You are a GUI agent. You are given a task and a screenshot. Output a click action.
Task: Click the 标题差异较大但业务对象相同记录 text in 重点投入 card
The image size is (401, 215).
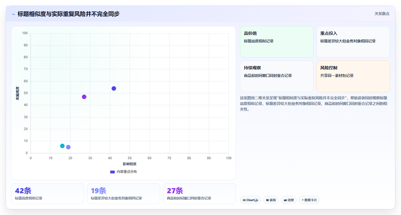pos(348,41)
